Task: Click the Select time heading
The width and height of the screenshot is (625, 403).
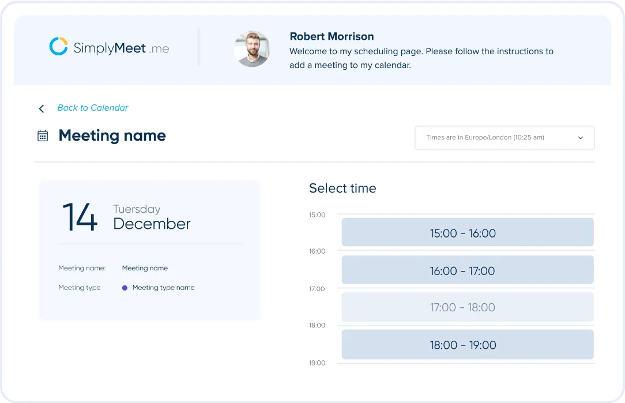Action: pyautogui.click(x=342, y=188)
